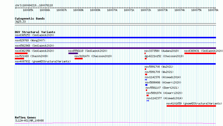The image size is (223, 126).
Task: Click the 160068k ruler label
Action: [x=78, y=10]
